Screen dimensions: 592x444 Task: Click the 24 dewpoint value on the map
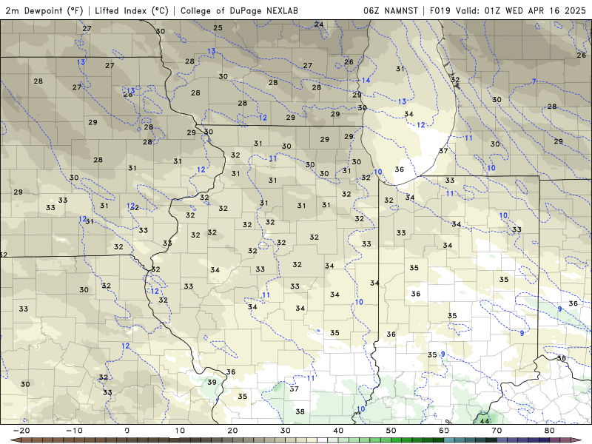(x=319, y=24)
